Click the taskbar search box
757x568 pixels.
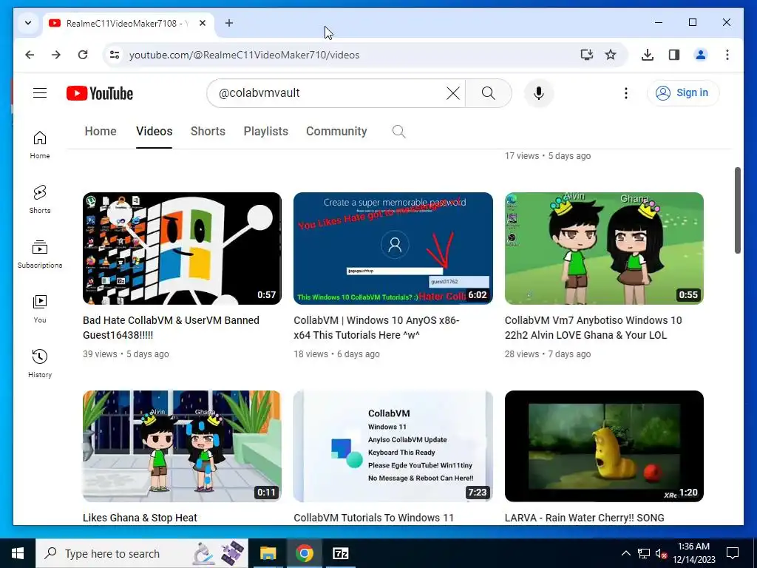142,553
